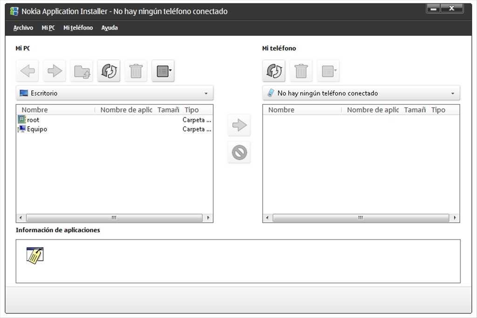The width and height of the screenshot is (477, 318).
Task: Click the Nokia Application Installer title icon
Action: coord(14,12)
